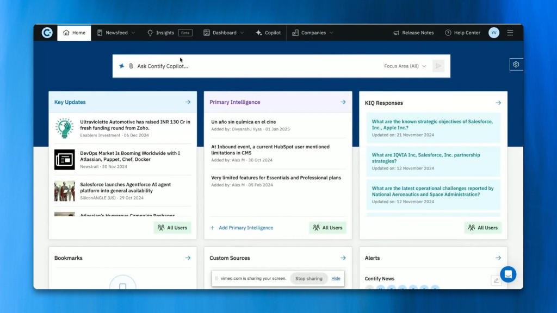Open KIQ Responses using its arrow icon
Screen dimensions: 557x313
[x=498, y=103]
